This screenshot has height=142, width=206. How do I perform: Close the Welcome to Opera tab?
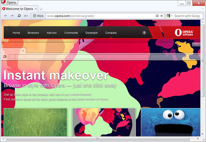click(36, 9)
